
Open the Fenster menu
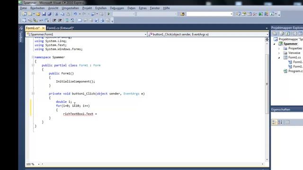(155, 8)
